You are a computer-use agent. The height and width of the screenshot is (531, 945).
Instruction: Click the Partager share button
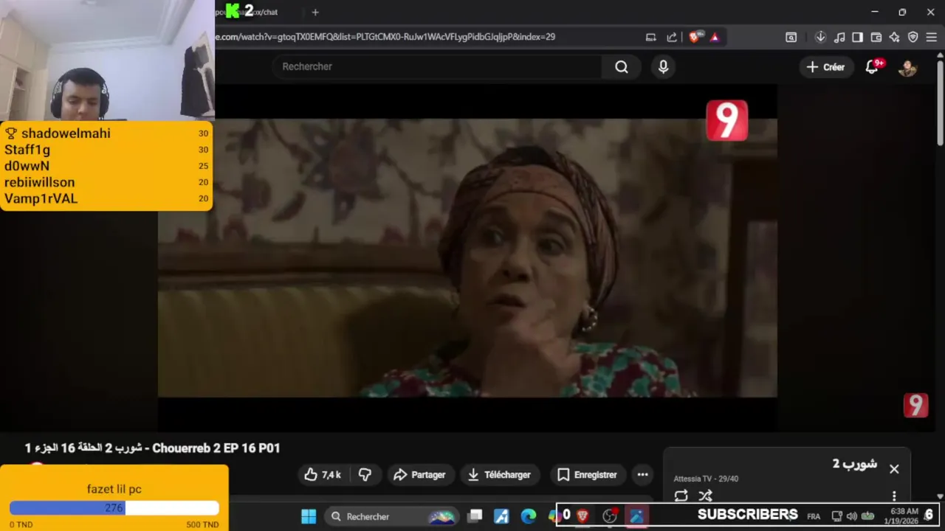click(419, 475)
